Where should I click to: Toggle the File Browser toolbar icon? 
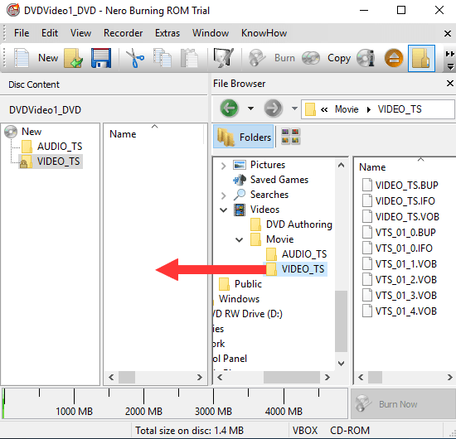pos(421,58)
